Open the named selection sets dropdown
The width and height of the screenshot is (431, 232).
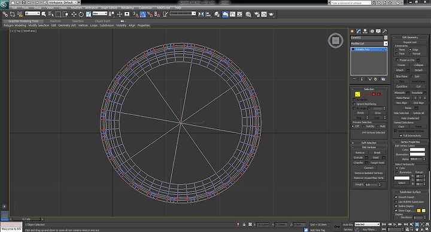pyautogui.click(x=183, y=13)
